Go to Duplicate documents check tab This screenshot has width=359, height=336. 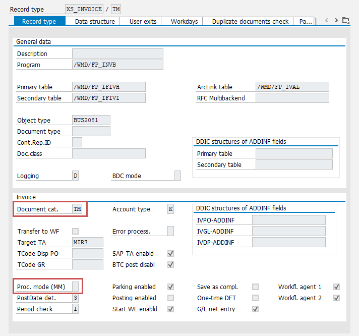[x=250, y=22]
